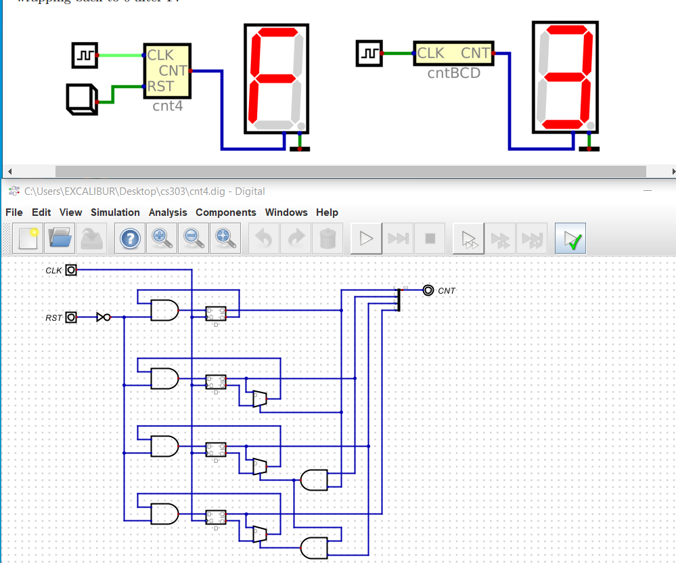The height and width of the screenshot is (563, 676).
Task: Open an existing circuit file
Action: [x=60, y=238]
